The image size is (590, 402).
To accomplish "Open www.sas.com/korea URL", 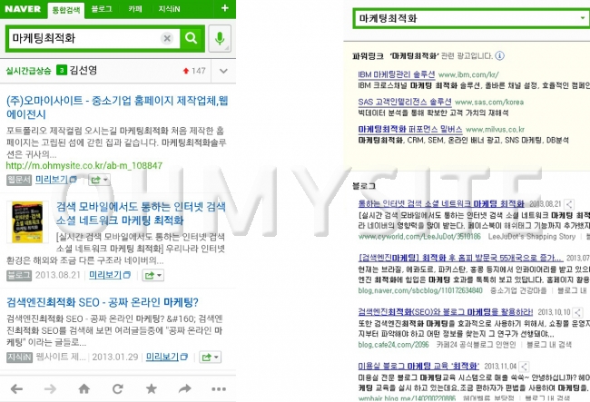I will 489,103.
